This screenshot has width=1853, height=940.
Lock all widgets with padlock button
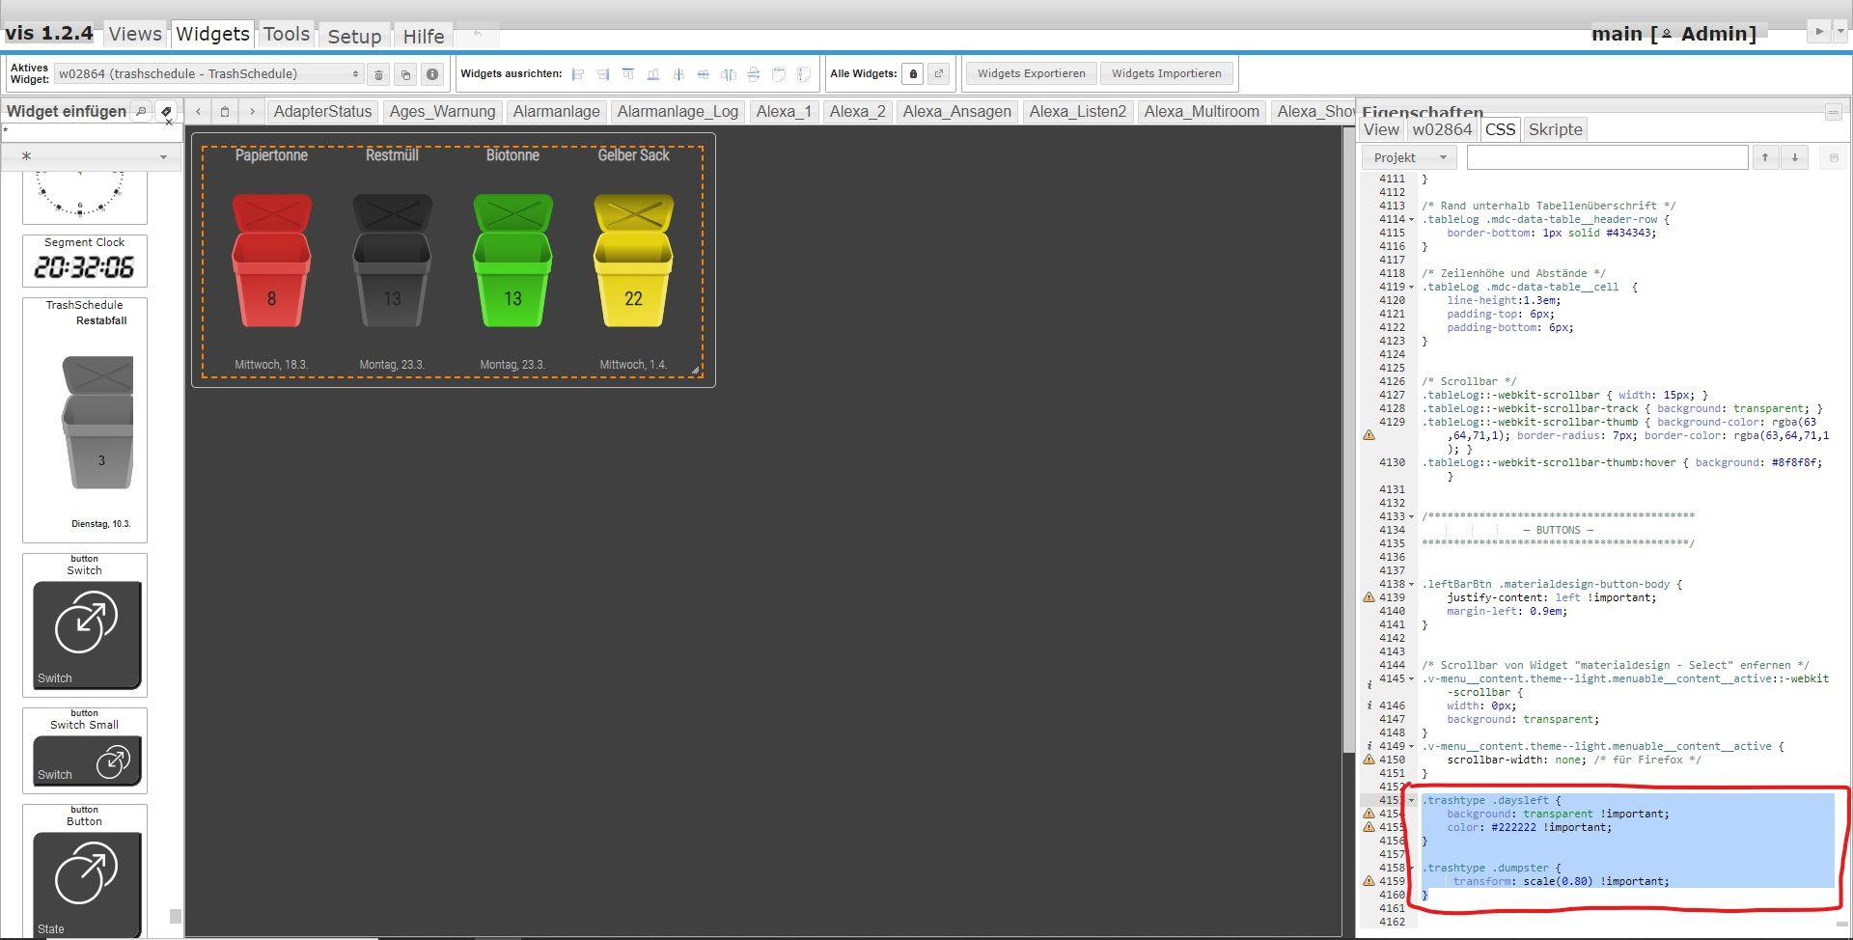[913, 74]
